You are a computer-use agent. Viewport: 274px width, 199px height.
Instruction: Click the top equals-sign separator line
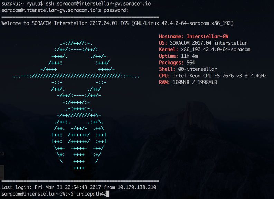[x=80, y=17]
